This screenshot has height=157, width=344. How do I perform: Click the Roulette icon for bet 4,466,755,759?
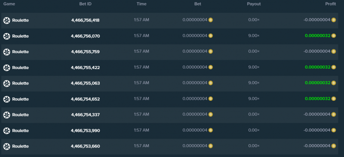pyautogui.click(x=7, y=52)
